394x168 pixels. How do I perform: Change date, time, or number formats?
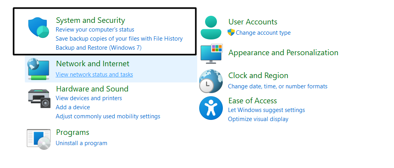278,86
